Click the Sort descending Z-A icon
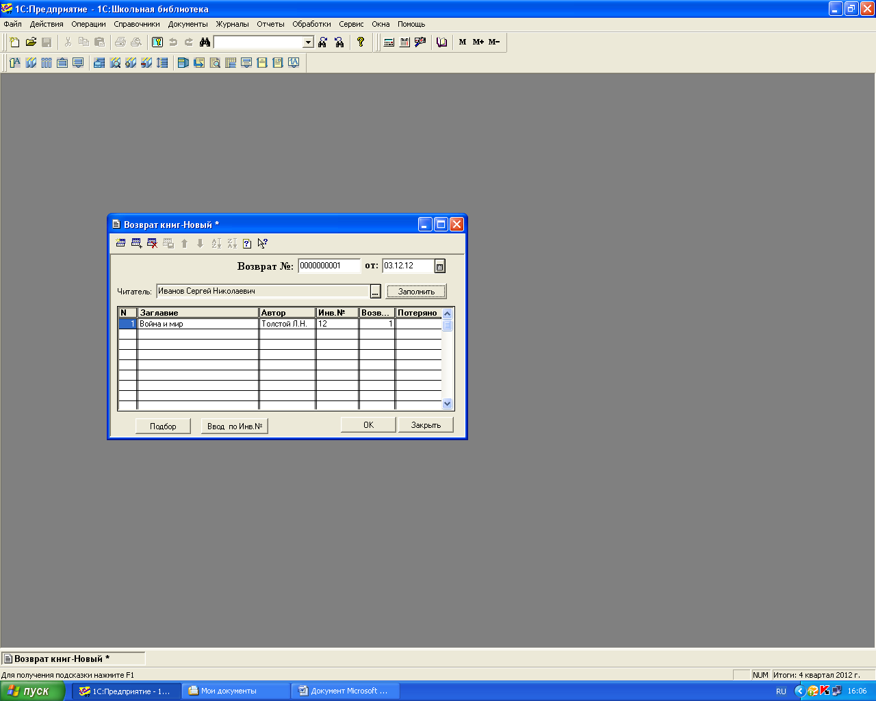The height and width of the screenshot is (701, 876). (232, 243)
